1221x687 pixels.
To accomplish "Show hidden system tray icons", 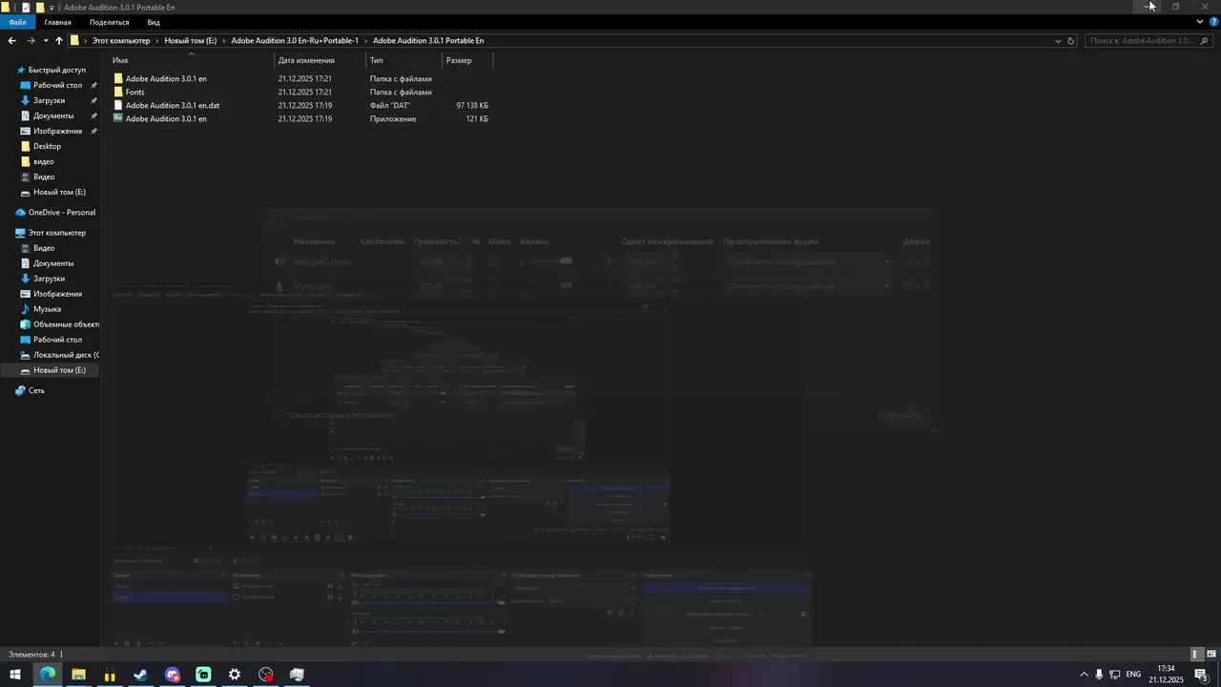I will tap(1083, 675).
